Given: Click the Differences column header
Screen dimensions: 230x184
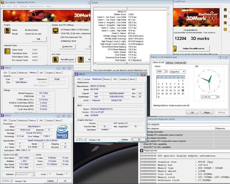Looking at the screenshot, I should pyautogui.click(x=220, y=128).
